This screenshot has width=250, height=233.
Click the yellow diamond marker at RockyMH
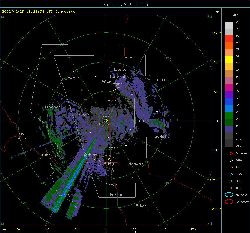pos(74,72)
